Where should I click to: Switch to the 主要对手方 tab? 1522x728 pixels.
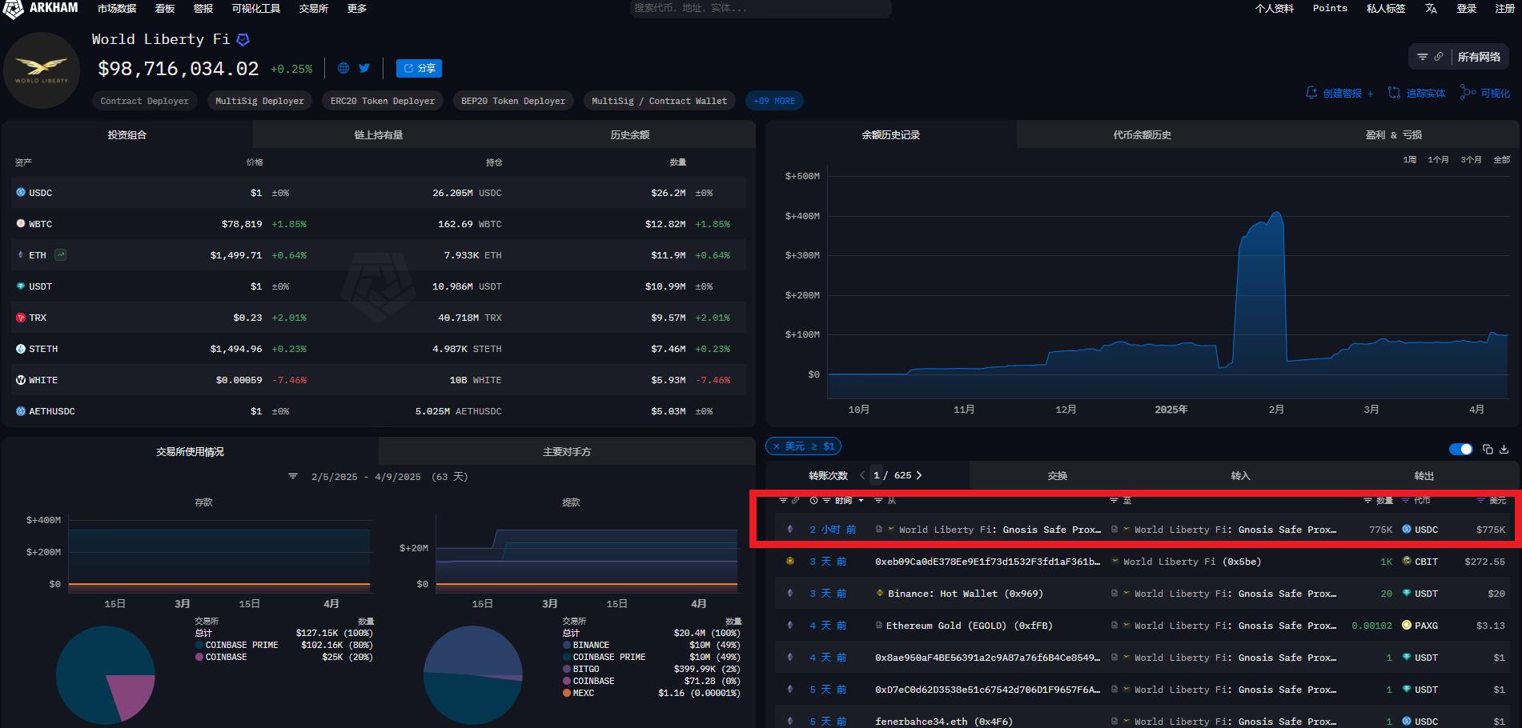click(567, 451)
